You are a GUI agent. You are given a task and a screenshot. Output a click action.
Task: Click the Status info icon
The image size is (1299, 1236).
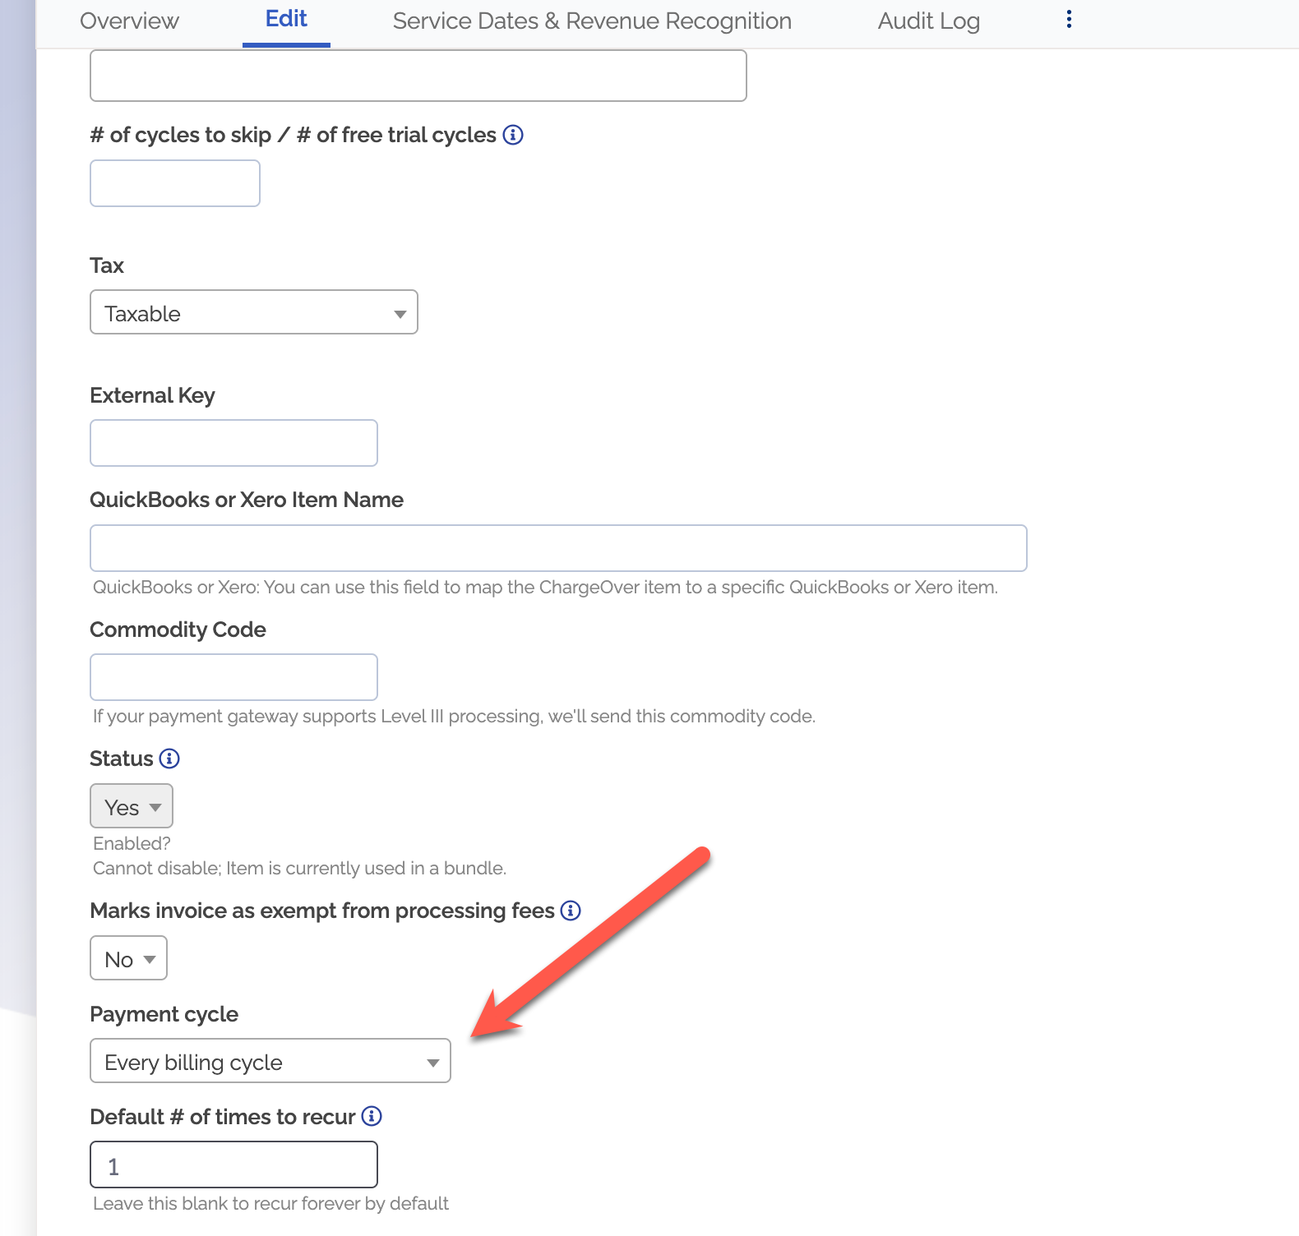point(169,759)
